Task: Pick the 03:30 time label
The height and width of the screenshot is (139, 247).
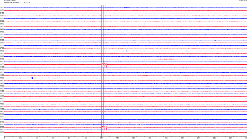Action: (2, 27)
